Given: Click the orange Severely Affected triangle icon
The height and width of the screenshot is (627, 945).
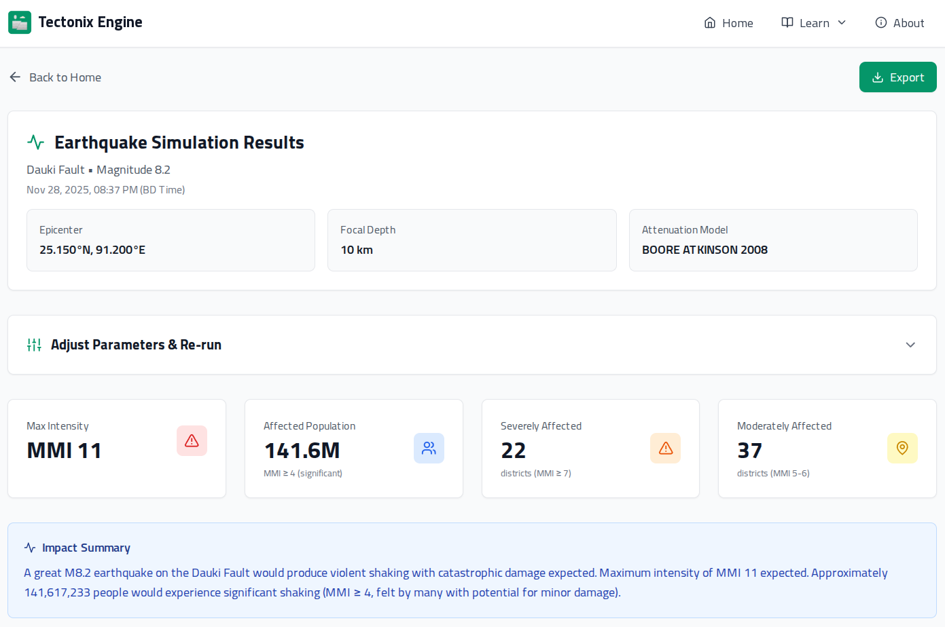Looking at the screenshot, I should pos(666,448).
